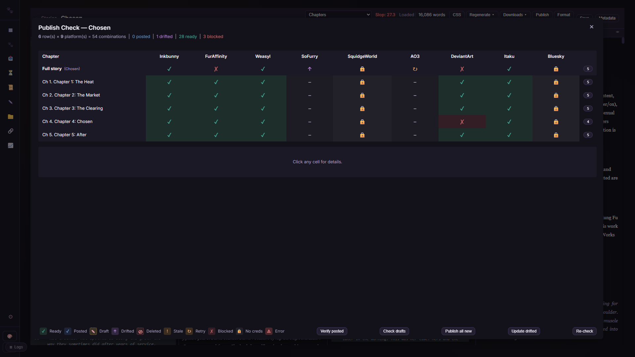Click the Itaku checkmark for Full story
The image size is (635, 357).
point(509,69)
